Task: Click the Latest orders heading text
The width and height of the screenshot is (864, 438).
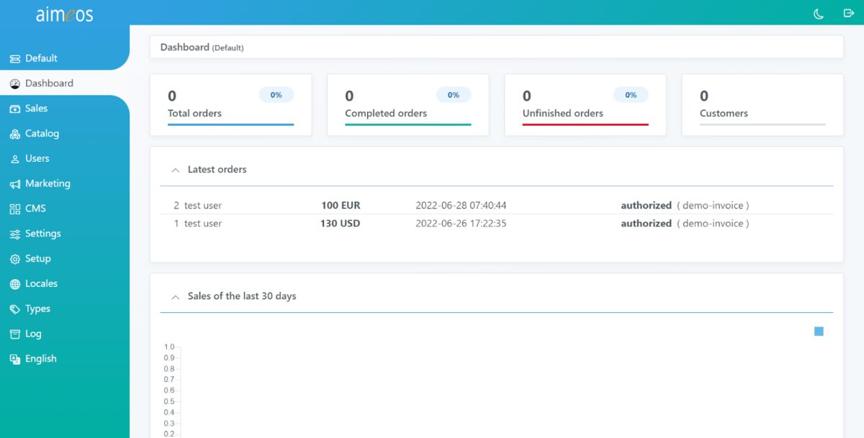Action: point(217,170)
